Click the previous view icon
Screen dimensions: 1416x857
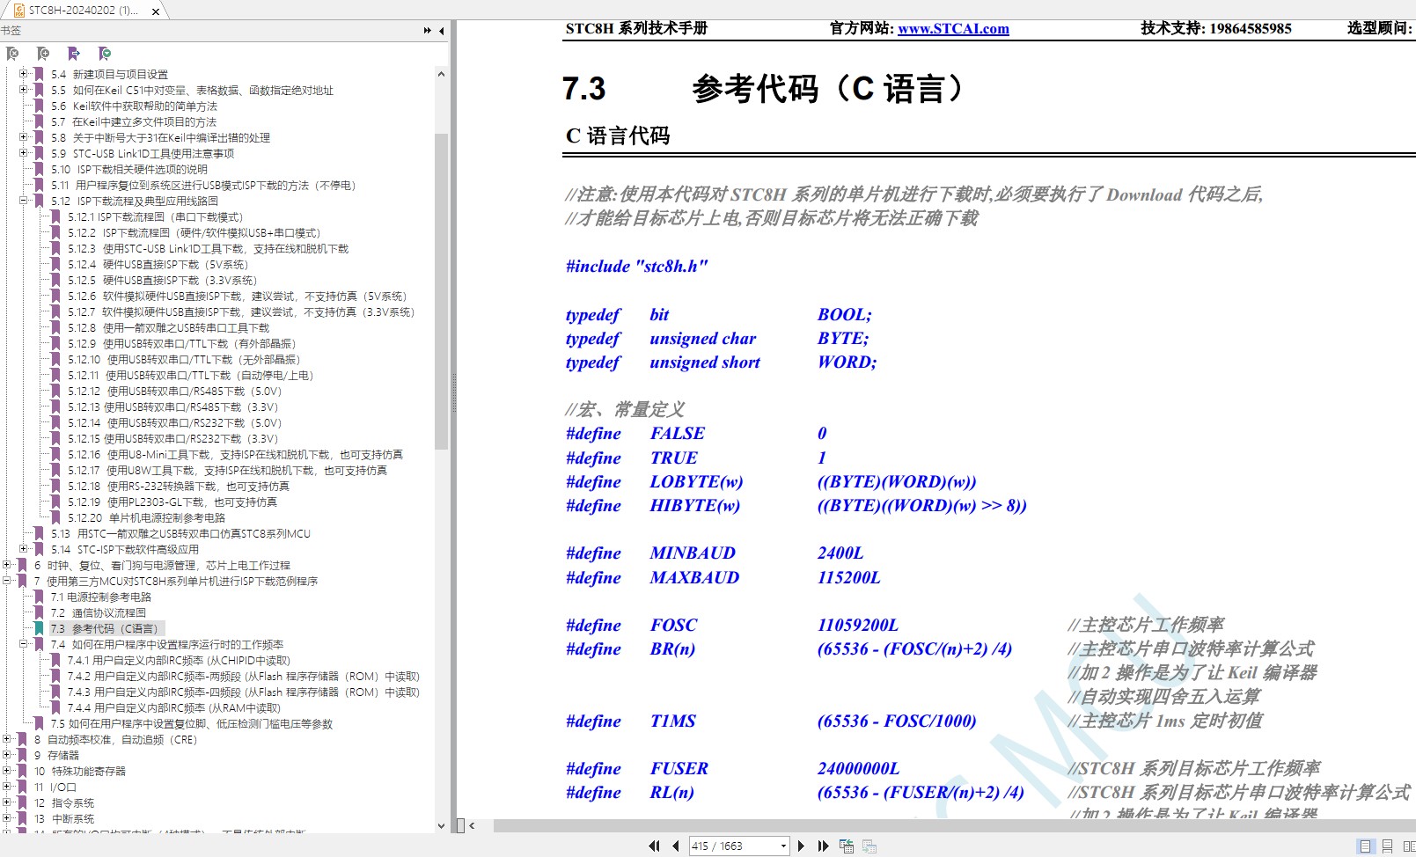click(847, 846)
